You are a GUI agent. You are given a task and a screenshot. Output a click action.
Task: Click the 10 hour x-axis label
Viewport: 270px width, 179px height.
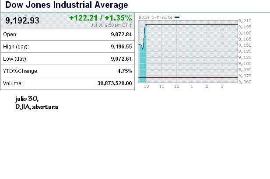coord(146,86)
